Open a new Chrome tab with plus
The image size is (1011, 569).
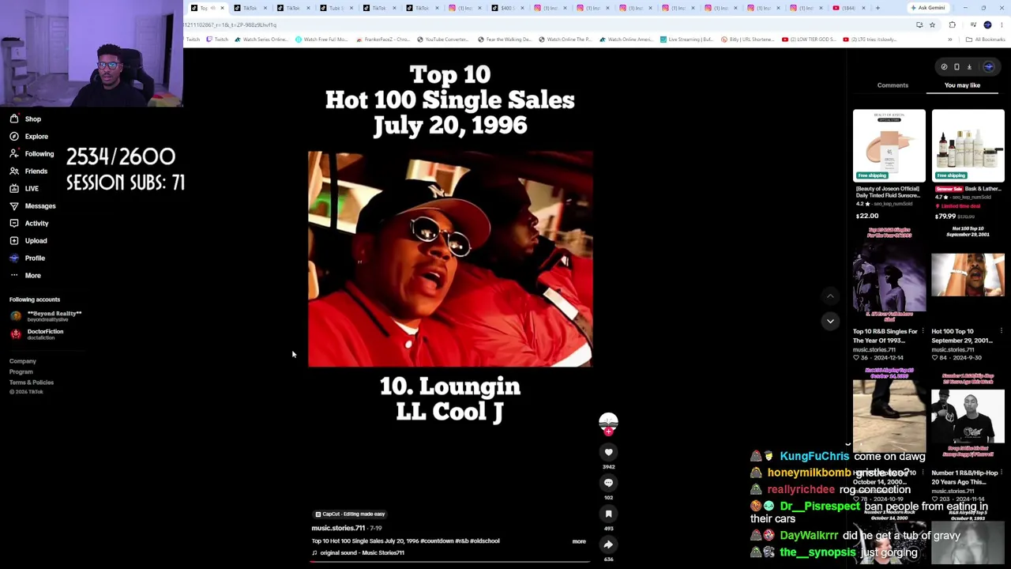878,8
